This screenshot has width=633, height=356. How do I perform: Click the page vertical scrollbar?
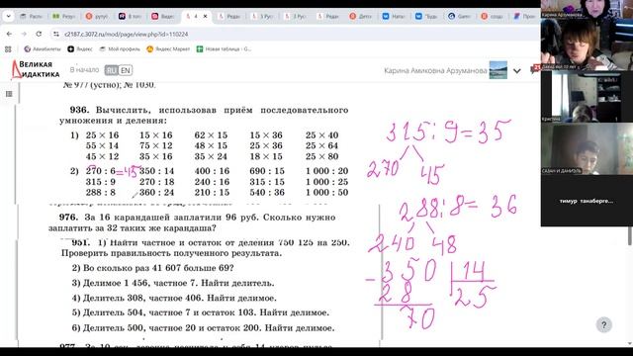click(630, 235)
